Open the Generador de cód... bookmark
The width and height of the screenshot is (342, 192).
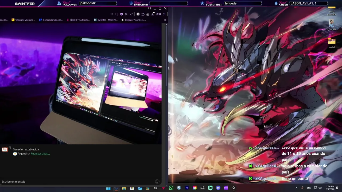[x=51, y=20]
